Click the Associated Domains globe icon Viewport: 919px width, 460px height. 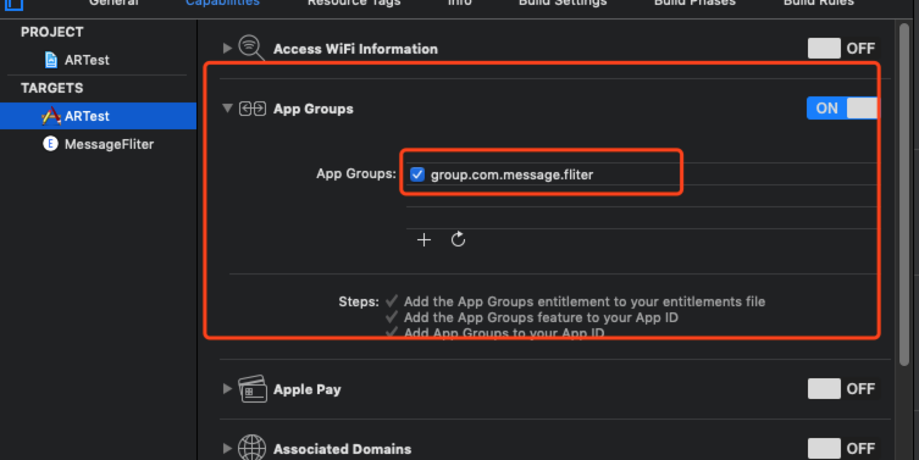tap(251, 448)
